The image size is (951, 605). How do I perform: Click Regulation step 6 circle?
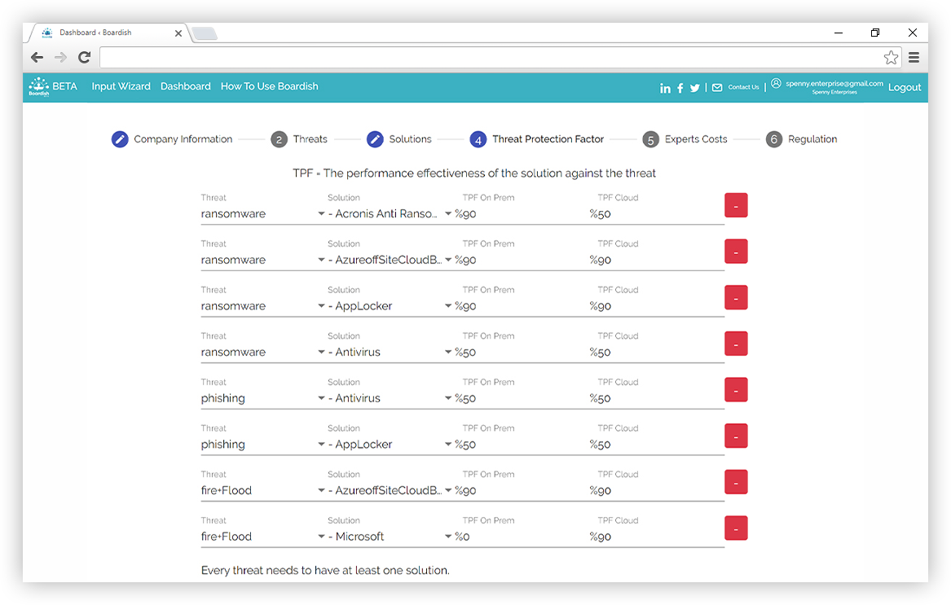774,139
